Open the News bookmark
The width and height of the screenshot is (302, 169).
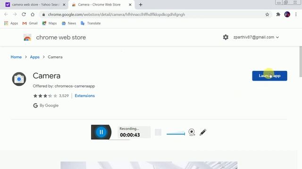pos(69,23)
